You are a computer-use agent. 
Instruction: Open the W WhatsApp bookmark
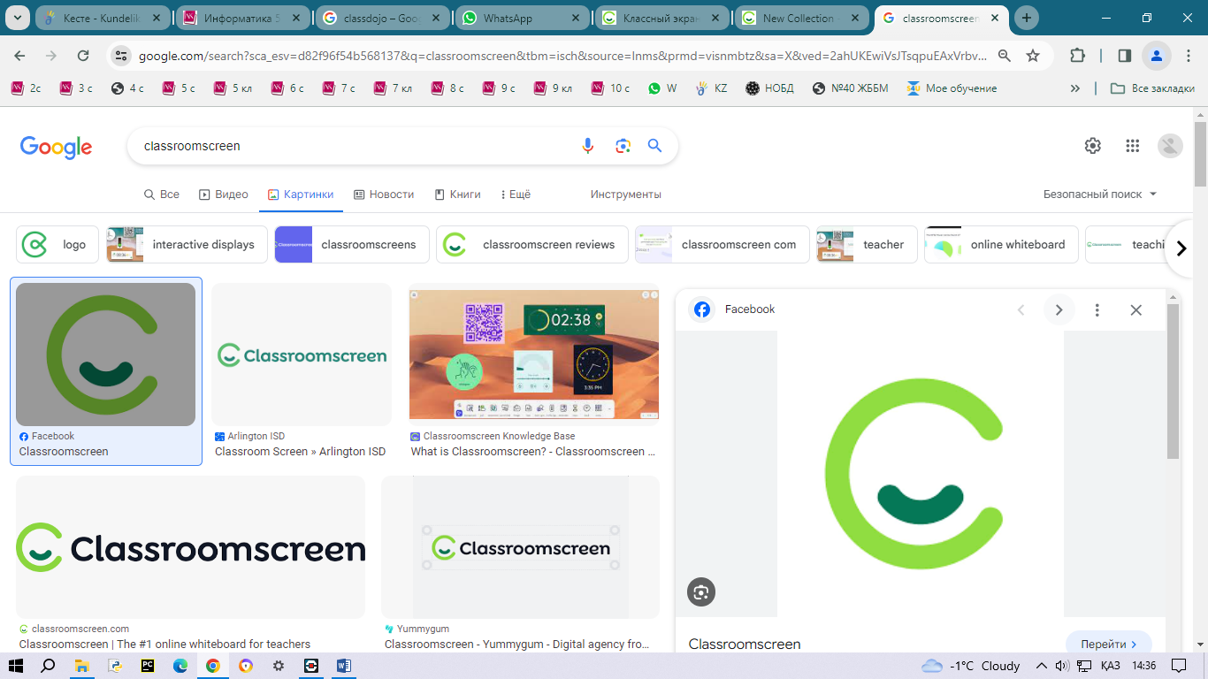coord(662,88)
